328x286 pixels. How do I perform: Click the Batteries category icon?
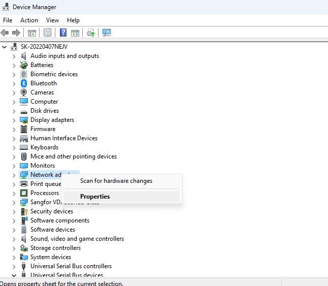pos(23,65)
